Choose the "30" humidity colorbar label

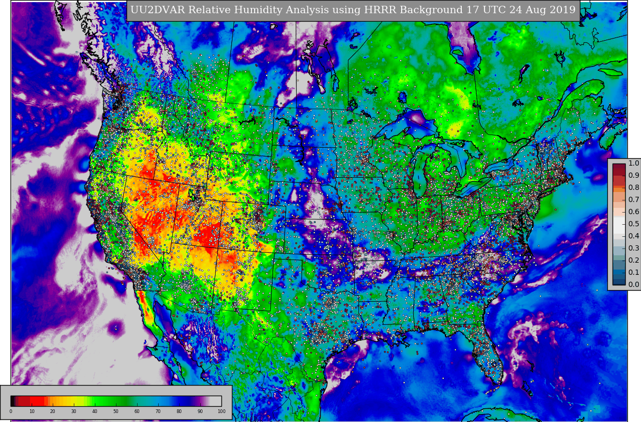click(74, 411)
